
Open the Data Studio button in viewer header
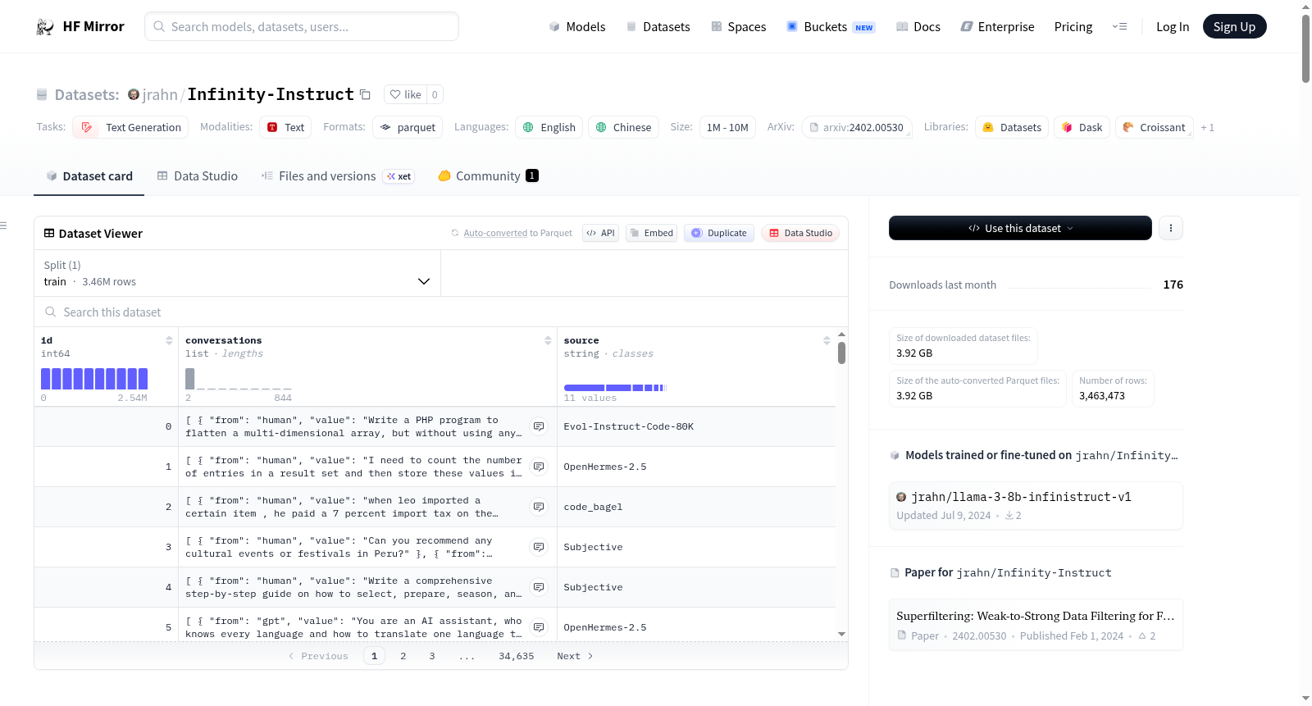point(800,233)
